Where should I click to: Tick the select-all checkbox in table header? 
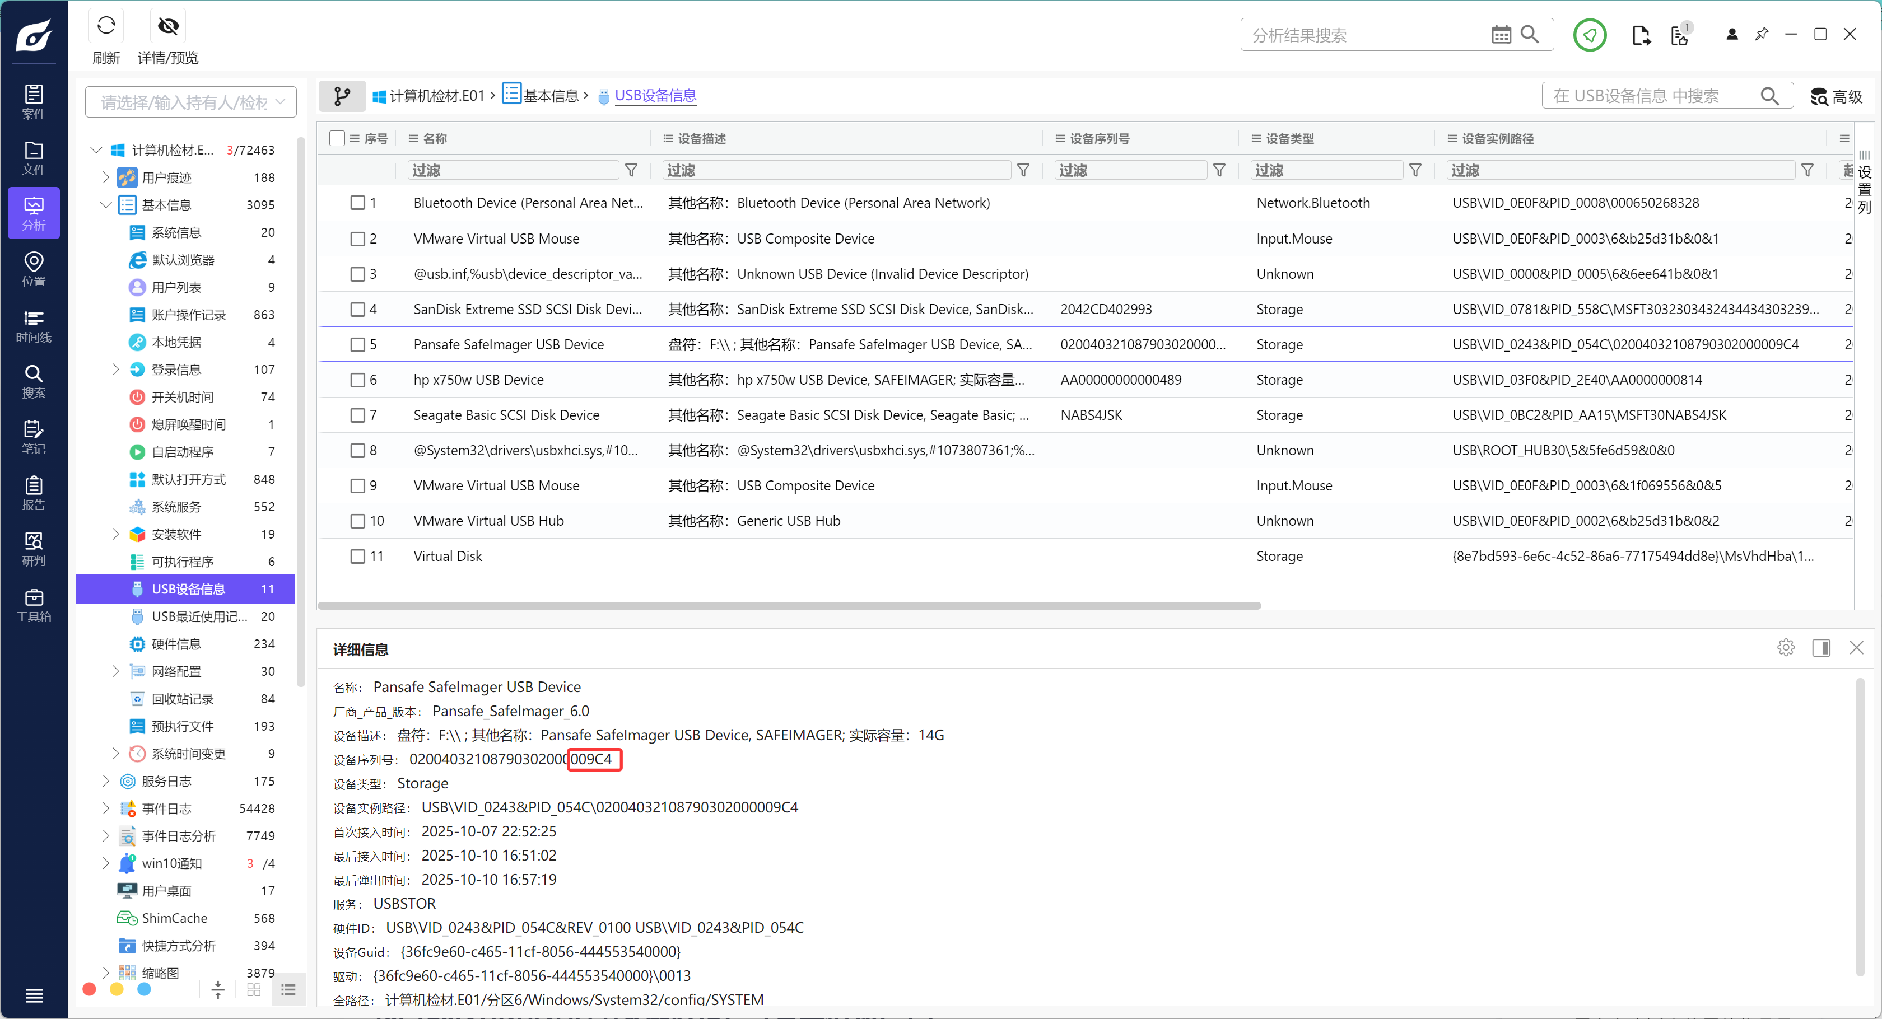point(337,138)
